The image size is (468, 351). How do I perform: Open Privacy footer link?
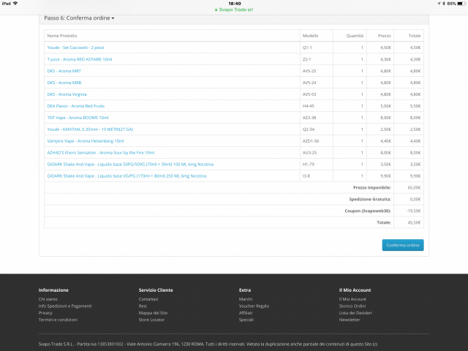pos(45,312)
